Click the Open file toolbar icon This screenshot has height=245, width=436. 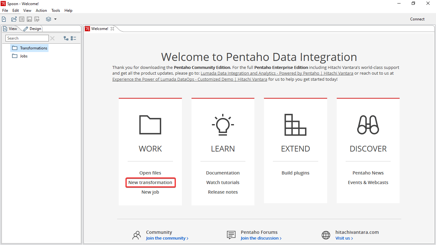[x=14, y=19]
